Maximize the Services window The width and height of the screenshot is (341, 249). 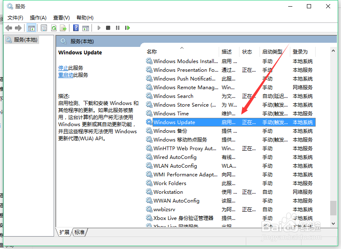(x=309, y=6)
